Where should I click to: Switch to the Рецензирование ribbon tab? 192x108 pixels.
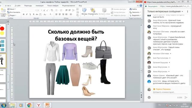tap(68, 6)
